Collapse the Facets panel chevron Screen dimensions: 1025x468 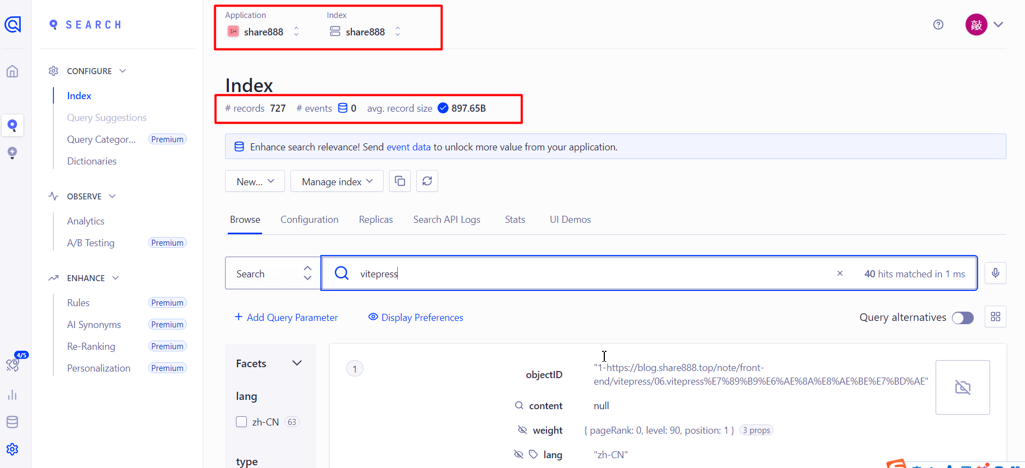coord(297,363)
